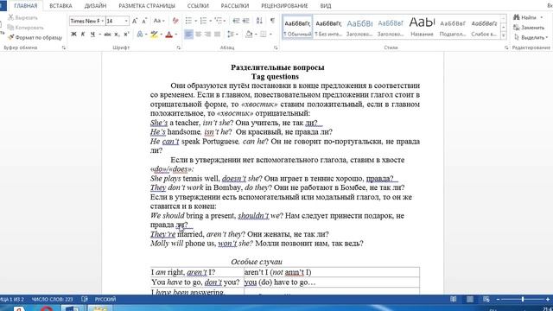553x311 pixels.
Task: Apply red font color
Action: point(169,35)
